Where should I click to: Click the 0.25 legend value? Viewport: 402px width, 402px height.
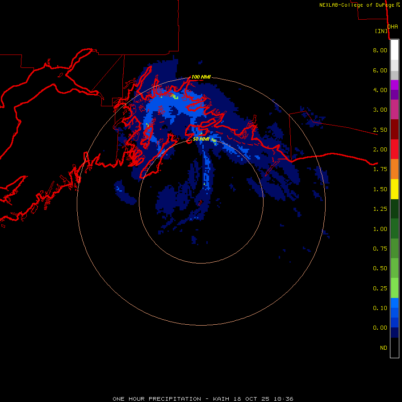pos(380,289)
